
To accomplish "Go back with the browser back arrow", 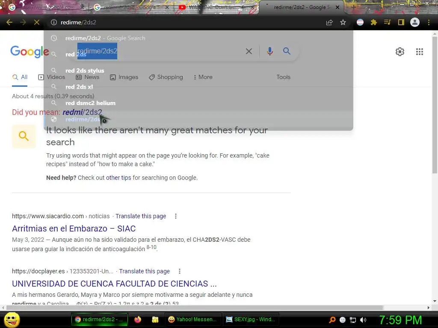I will click(9, 22).
